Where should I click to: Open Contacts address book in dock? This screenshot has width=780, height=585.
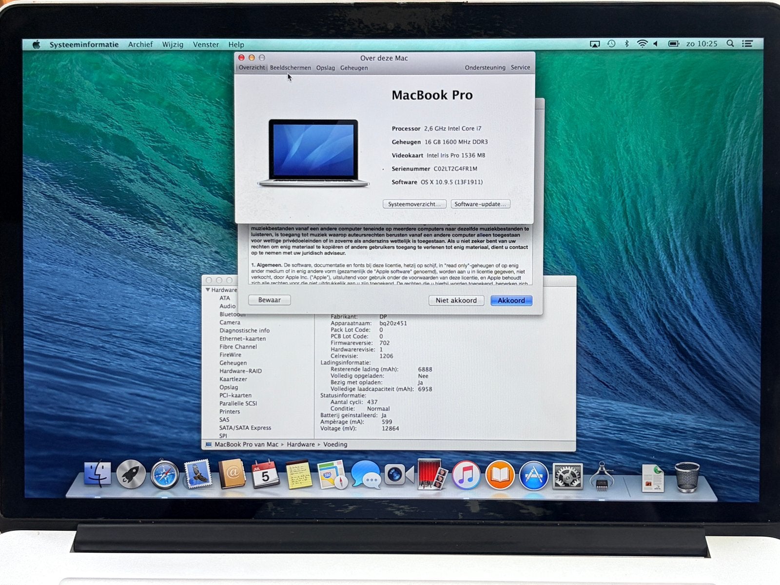232,474
